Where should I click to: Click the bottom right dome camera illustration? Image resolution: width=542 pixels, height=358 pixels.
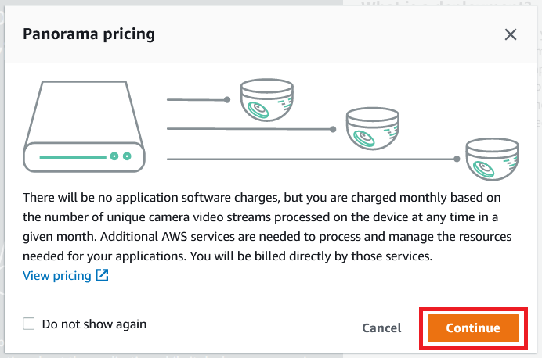(x=492, y=159)
